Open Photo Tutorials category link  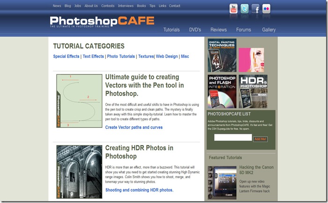coord(121,57)
